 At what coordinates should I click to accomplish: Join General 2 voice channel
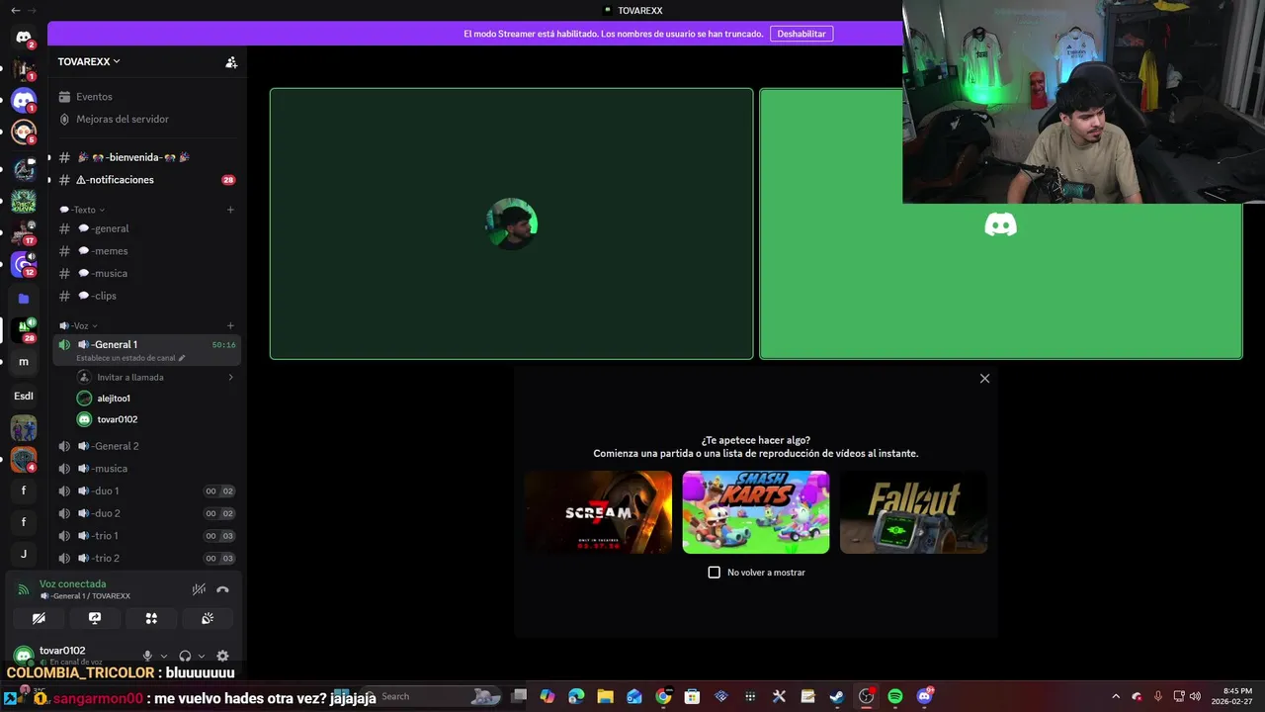tap(145, 446)
